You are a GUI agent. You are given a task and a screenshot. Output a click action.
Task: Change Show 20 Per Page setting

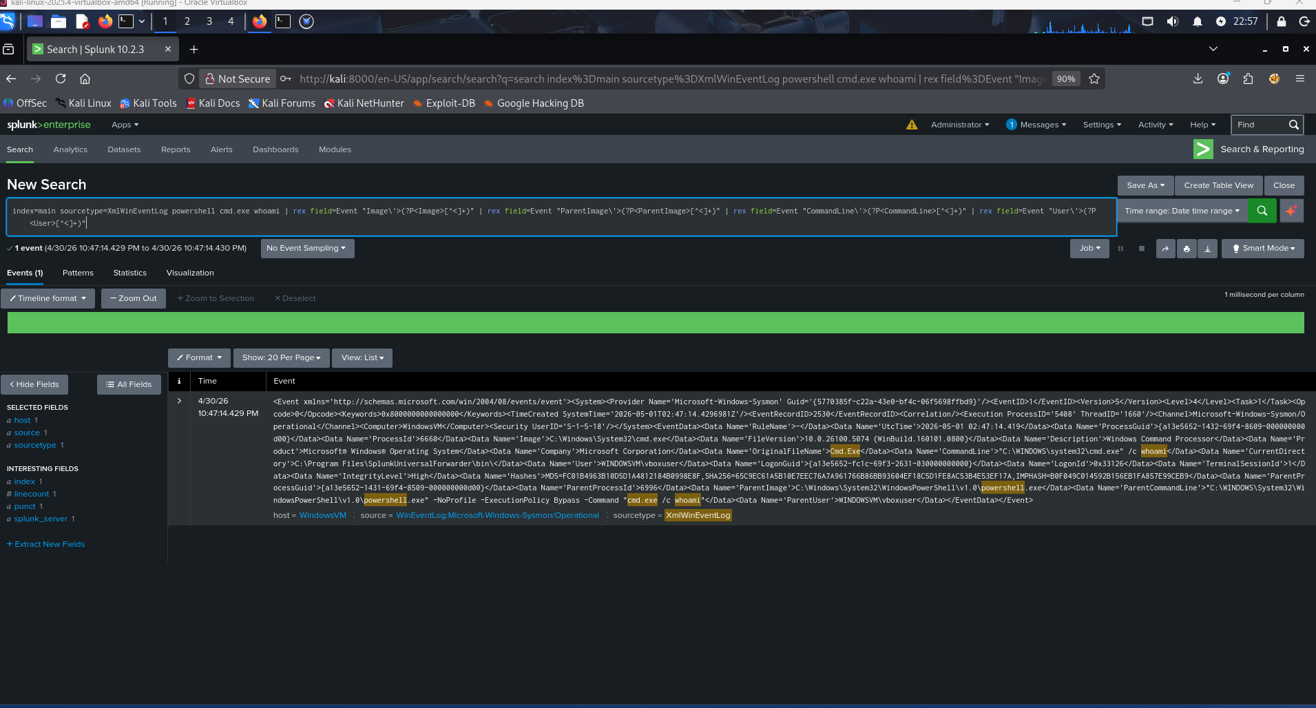point(281,357)
